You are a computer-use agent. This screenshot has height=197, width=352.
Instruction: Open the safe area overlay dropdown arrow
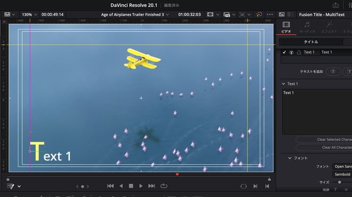[218, 15]
